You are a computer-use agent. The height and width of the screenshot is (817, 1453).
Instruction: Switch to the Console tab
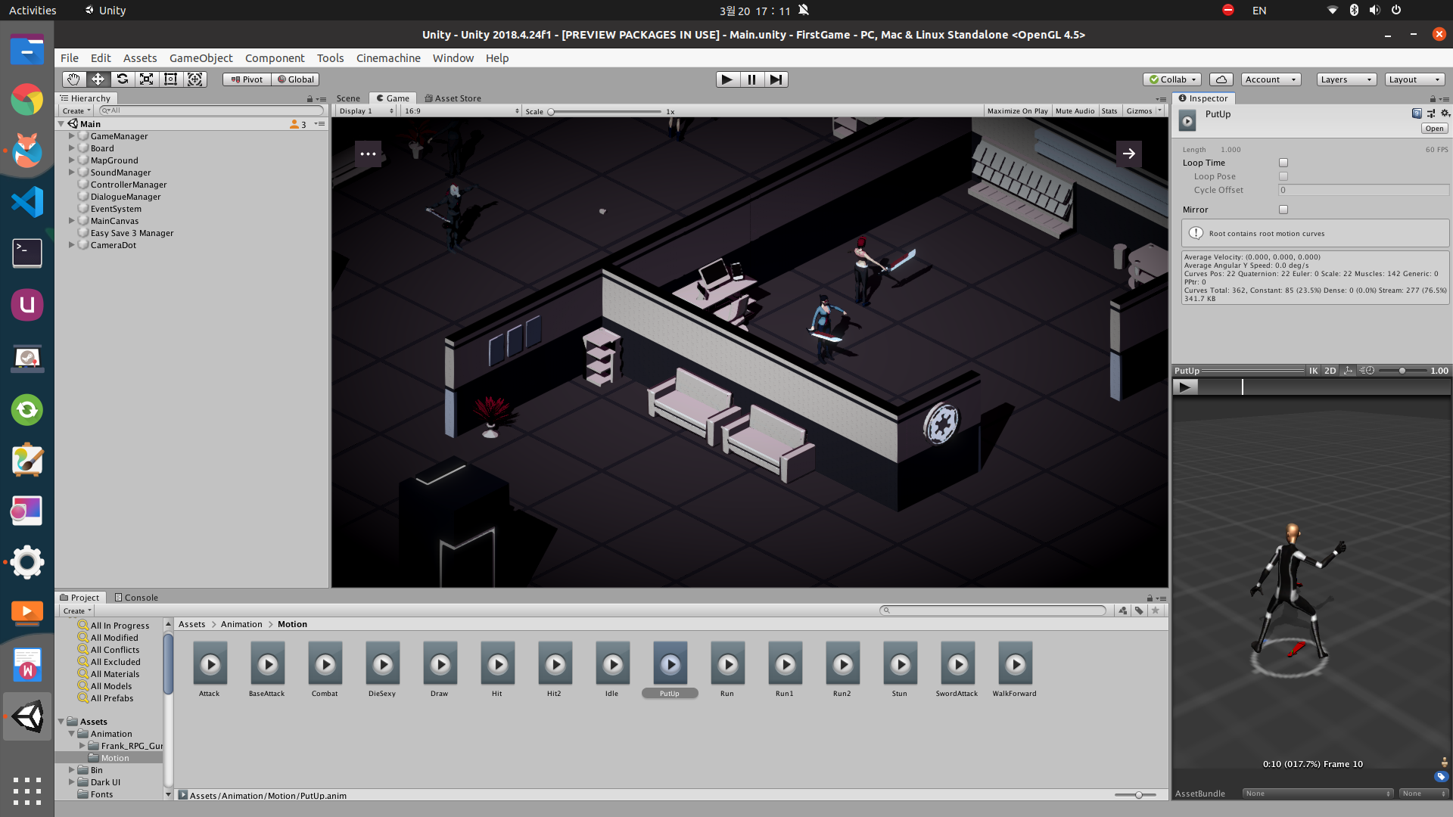(136, 598)
